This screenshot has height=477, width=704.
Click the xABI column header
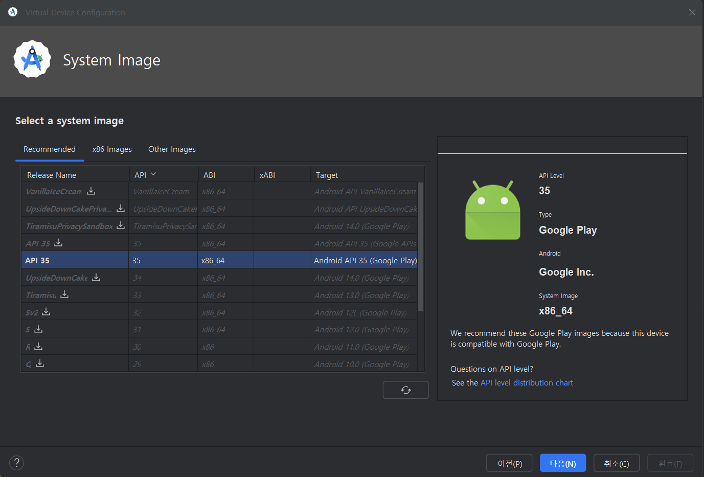(x=282, y=175)
